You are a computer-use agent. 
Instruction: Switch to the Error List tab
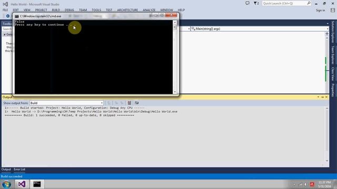point(19,169)
